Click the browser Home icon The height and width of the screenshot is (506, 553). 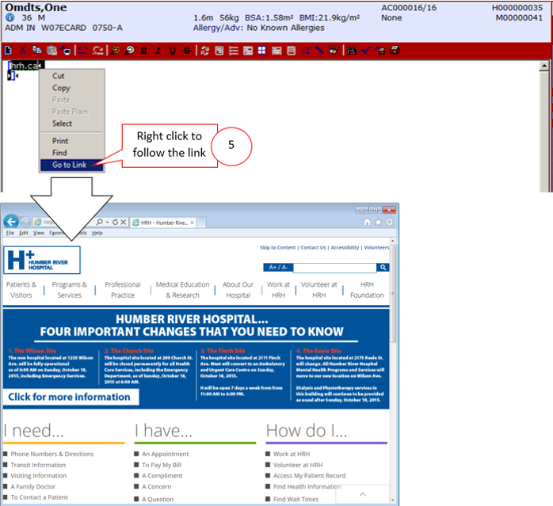pos(367,223)
